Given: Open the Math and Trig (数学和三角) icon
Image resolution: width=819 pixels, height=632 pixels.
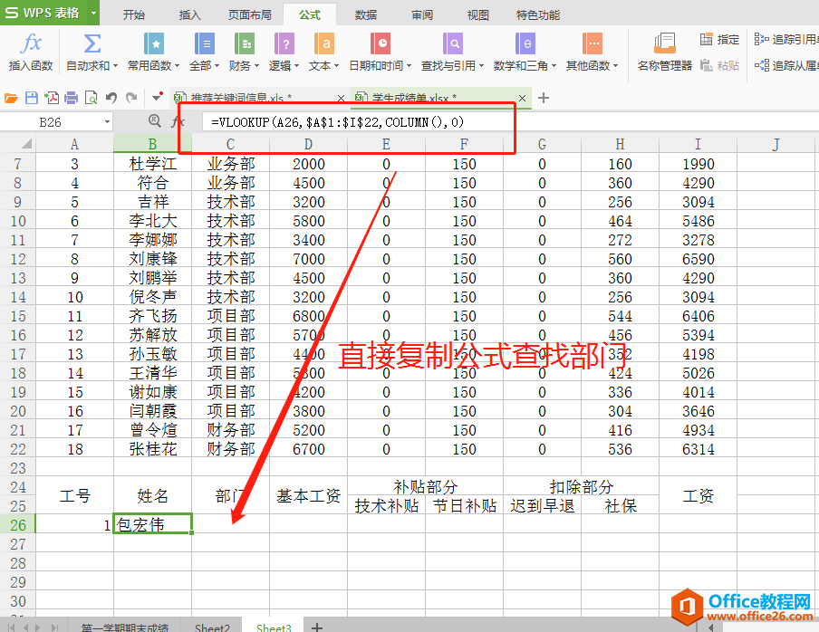Looking at the screenshot, I should 525,43.
